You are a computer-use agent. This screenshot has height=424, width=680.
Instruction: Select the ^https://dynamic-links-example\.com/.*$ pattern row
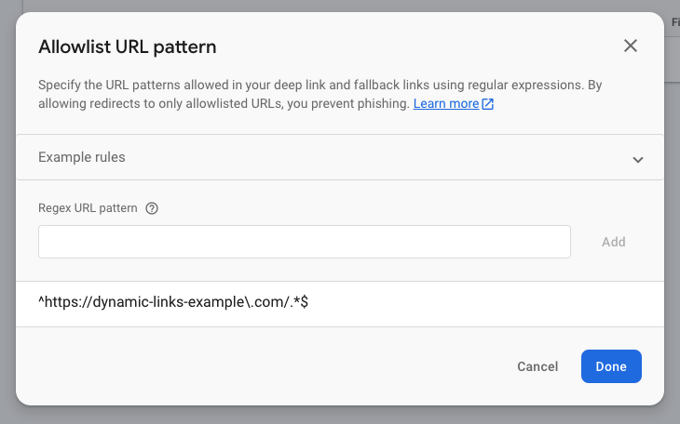click(340, 304)
